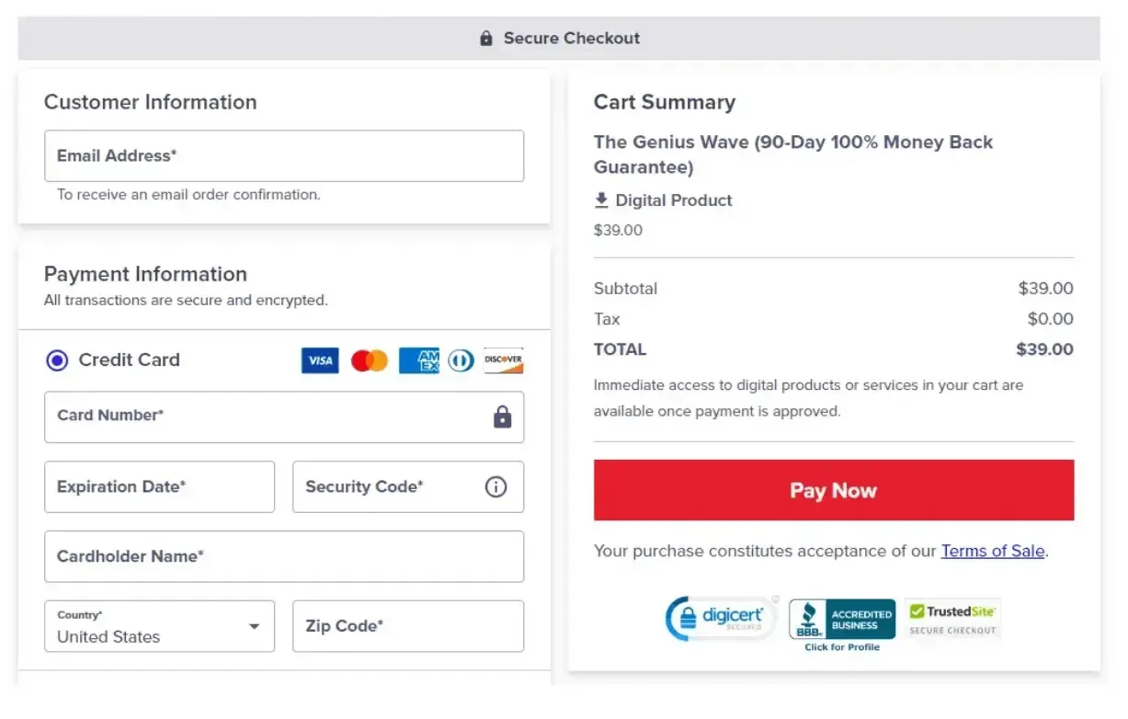
Task: Click the Diners Club icon
Action: pyautogui.click(x=461, y=360)
